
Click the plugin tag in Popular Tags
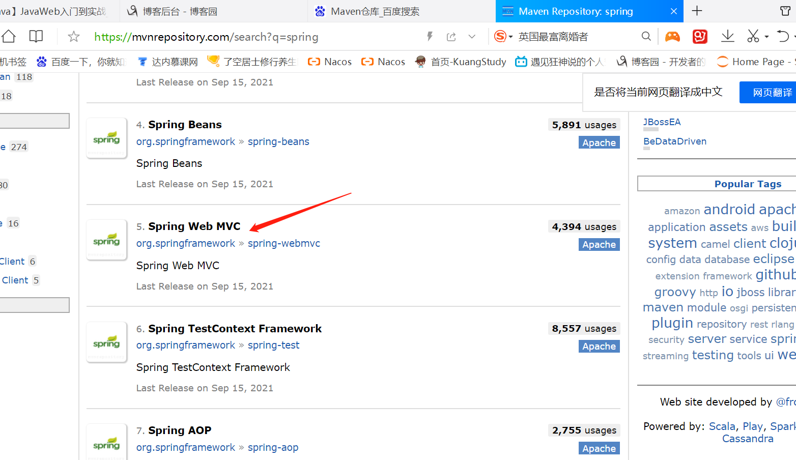pos(672,323)
